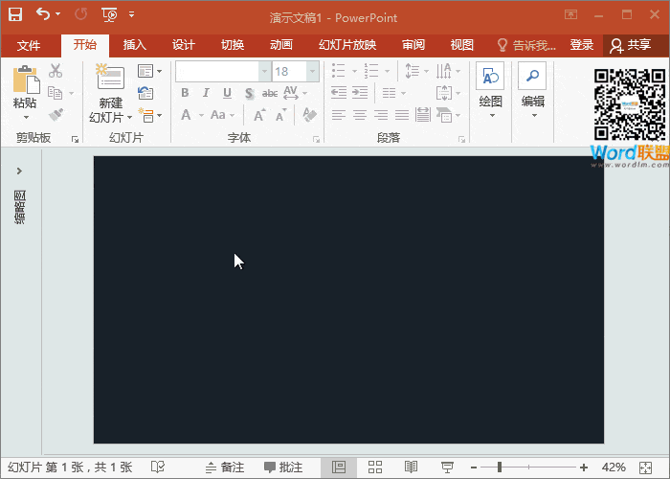This screenshot has width=670, height=479.
Task: Toggle Italic formatting
Action: click(206, 93)
